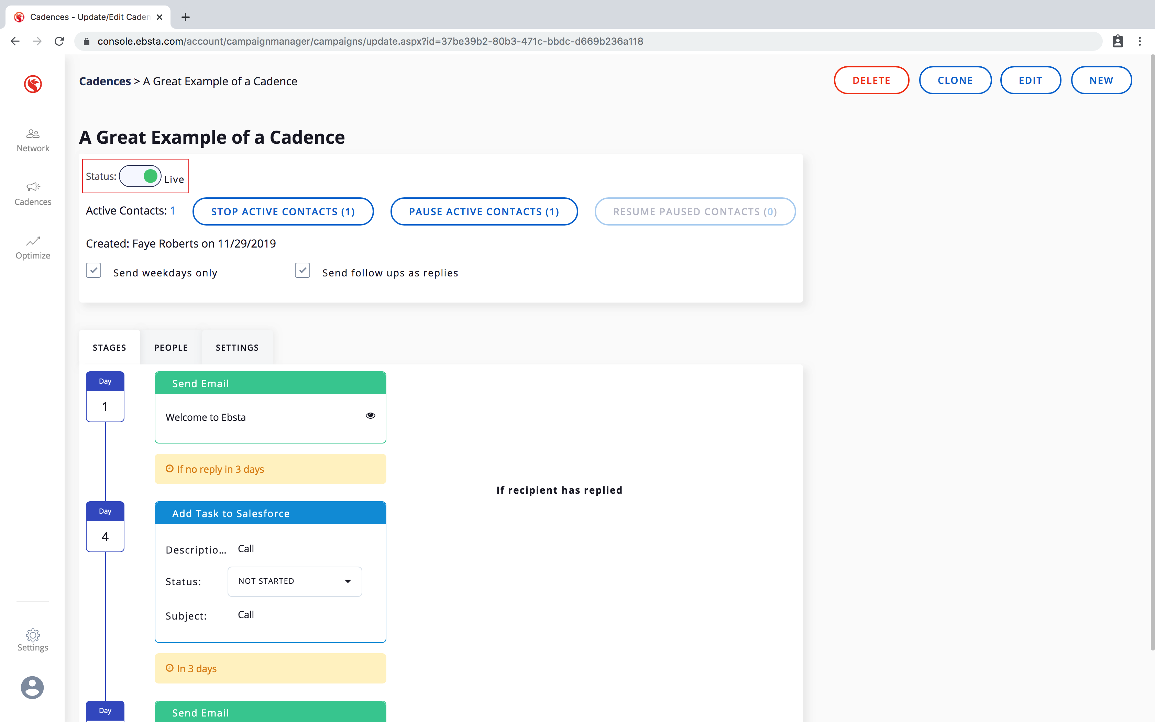Screen dimensions: 1155x722
Task: Open the Chrome three-dot menu
Action: point(1140,42)
